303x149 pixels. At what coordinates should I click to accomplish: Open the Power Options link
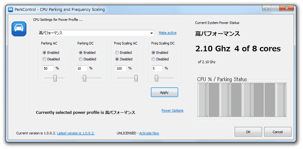[x=172, y=111]
